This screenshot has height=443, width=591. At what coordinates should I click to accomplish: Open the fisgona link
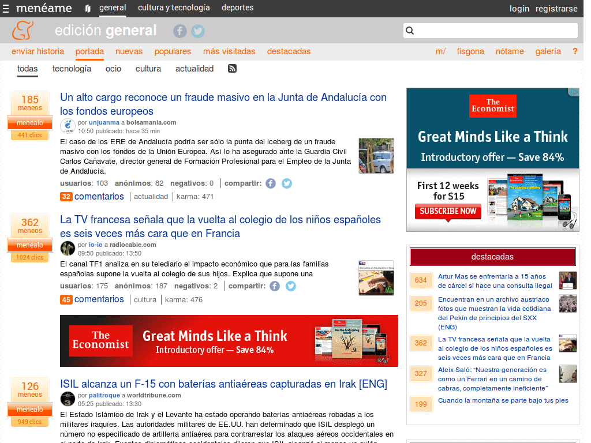coord(470,51)
